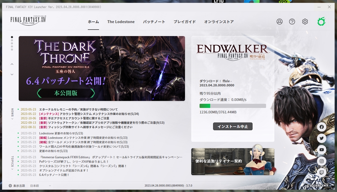Open the オンラインストア tab
The height and width of the screenshot is (192, 337).
(x=219, y=22)
